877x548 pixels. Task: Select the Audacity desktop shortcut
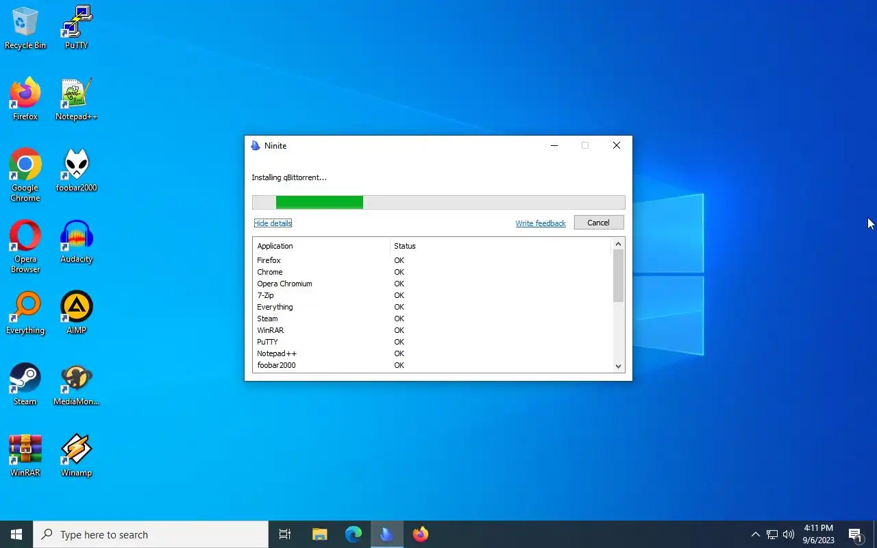[76, 242]
